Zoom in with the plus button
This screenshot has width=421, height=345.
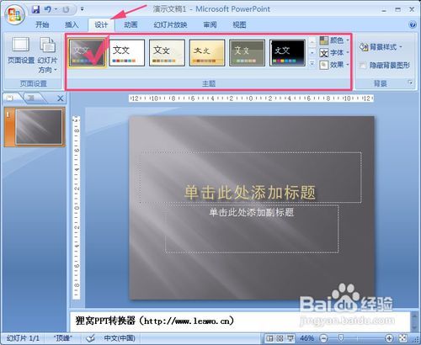[x=389, y=338]
